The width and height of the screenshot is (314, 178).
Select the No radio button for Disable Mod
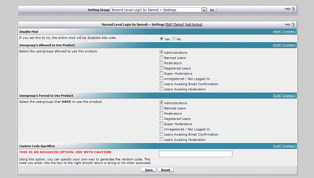[174, 39]
